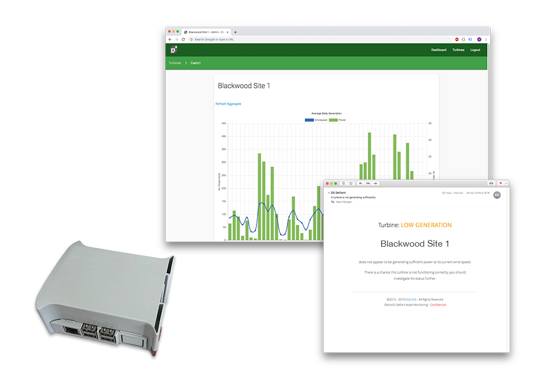The height and width of the screenshot is (383, 554).
Task: Go back in the browser window
Action: (170, 39)
